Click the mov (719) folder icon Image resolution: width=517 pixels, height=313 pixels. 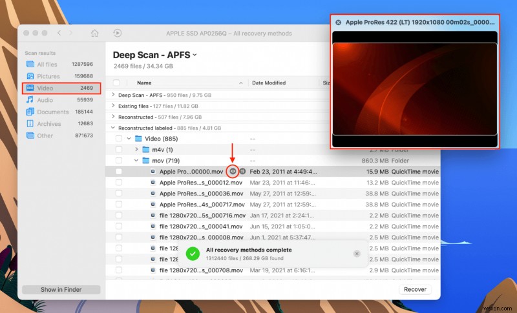(146, 161)
